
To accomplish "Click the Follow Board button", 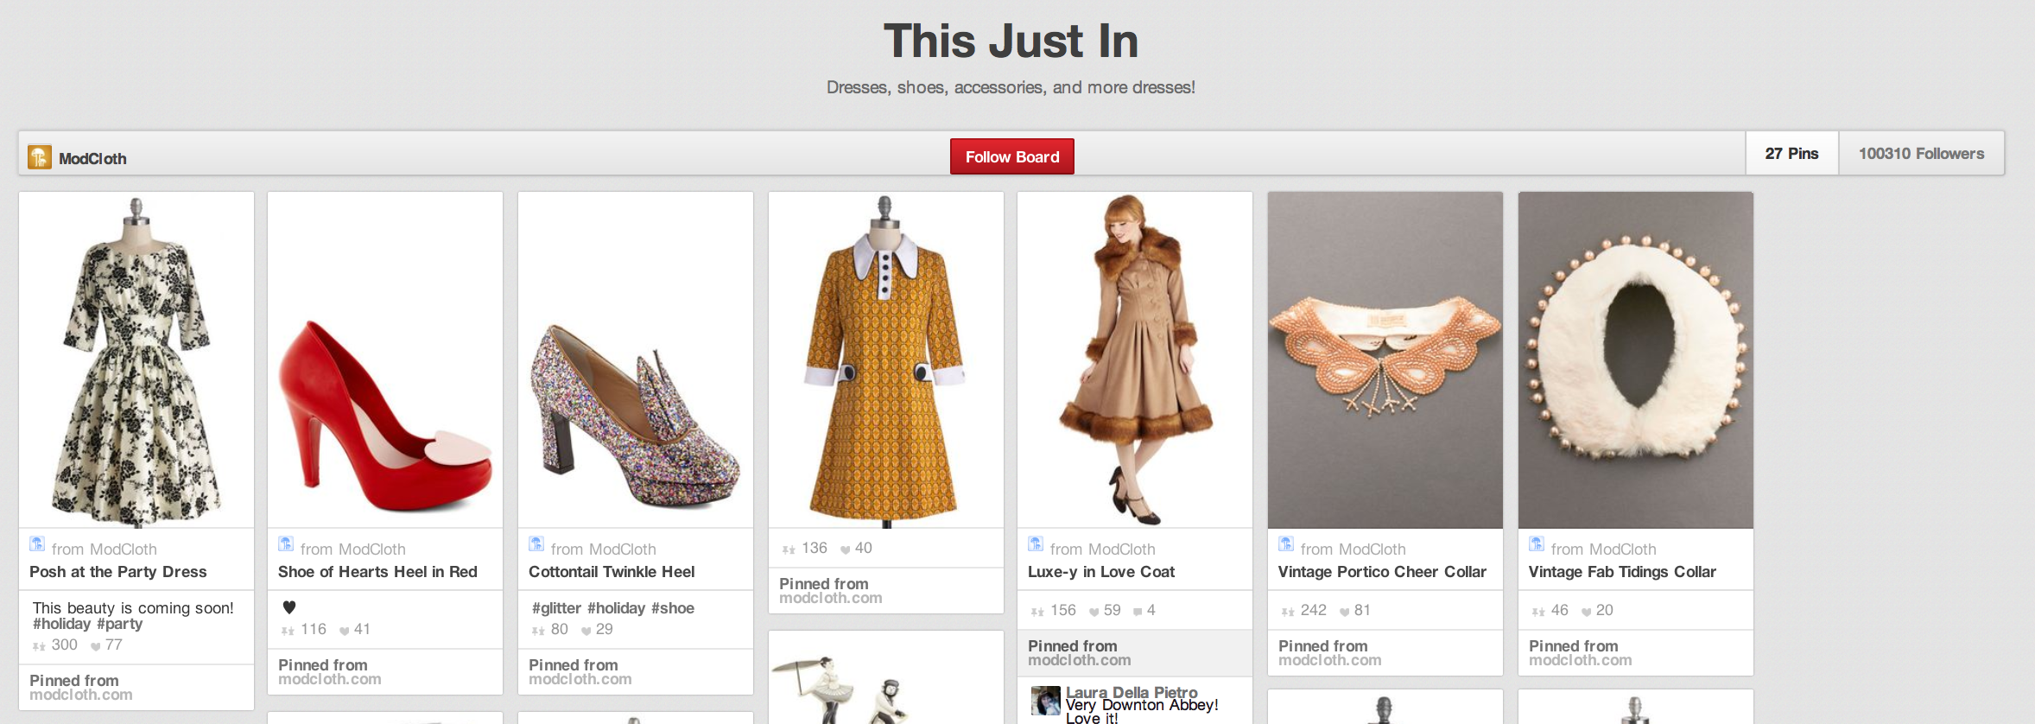I will (1011, 156).
